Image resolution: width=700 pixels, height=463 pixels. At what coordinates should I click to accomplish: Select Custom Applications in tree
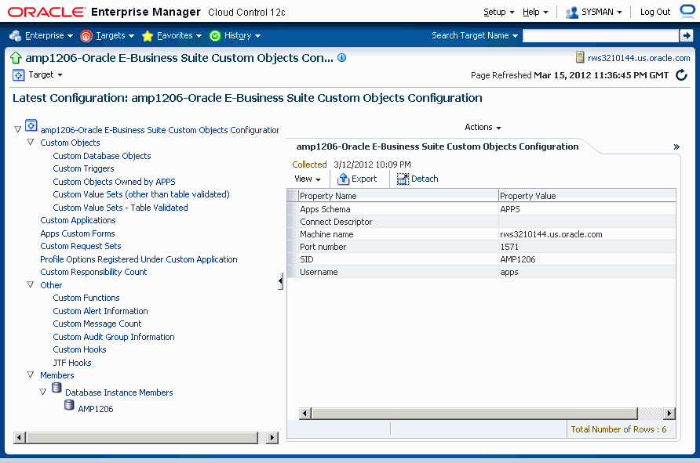coord(78,220)
